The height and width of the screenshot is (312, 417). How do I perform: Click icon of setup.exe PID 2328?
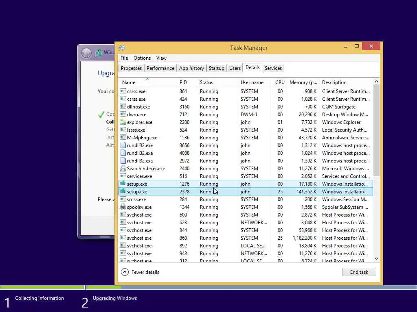coord(123,191)
